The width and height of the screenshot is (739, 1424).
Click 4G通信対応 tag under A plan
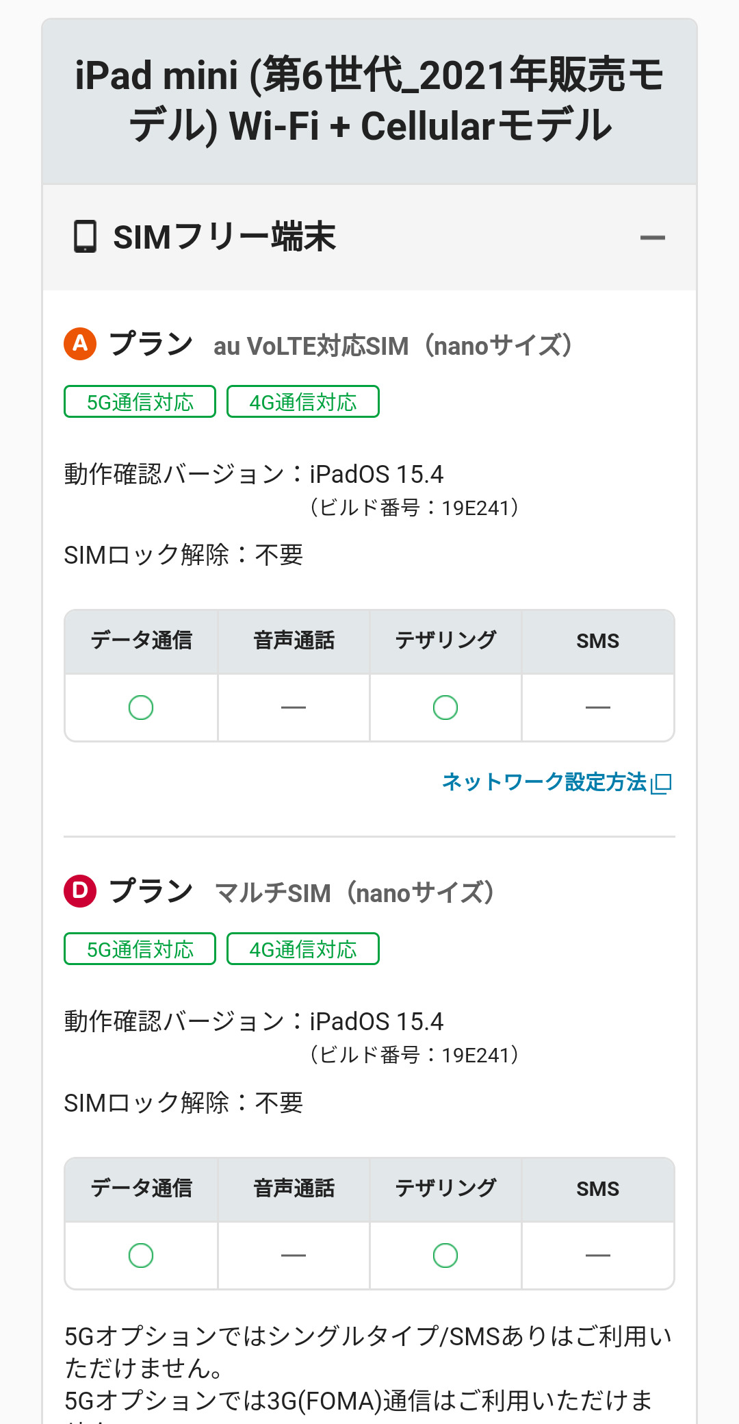pos(302,402)
